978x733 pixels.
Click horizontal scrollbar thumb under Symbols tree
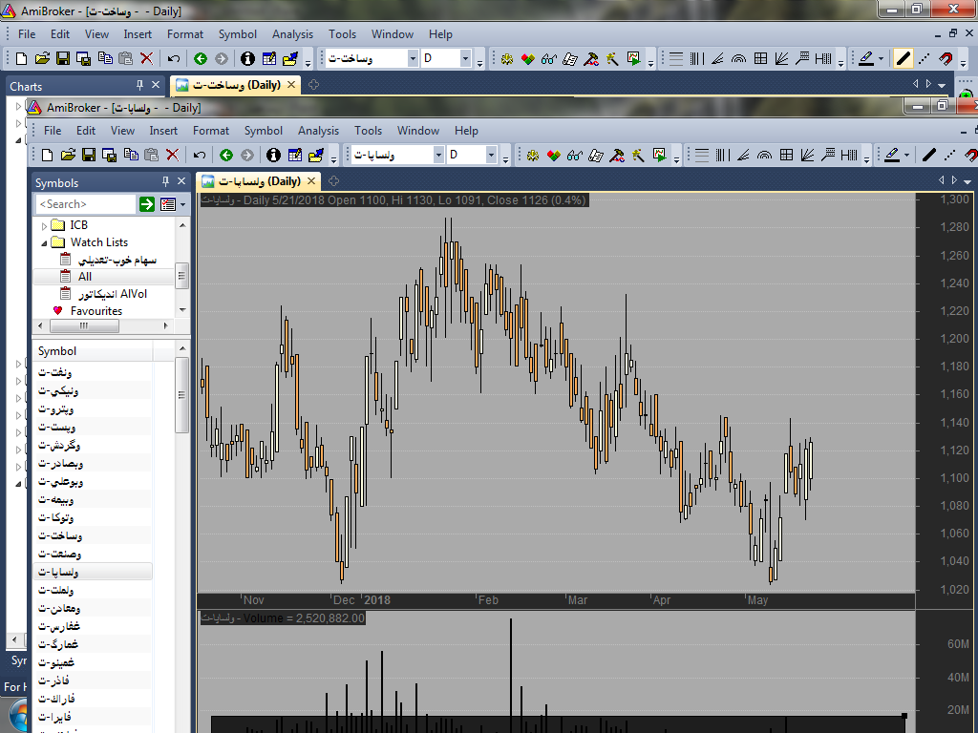pyautogui.click(x=84, y=325)
